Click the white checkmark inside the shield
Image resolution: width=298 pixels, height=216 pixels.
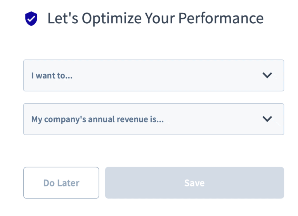(x=31, y=19)
